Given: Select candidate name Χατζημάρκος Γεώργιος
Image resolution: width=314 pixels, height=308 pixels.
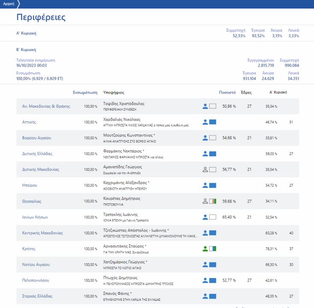Looking at the screenshot, I should click(124, 262).
